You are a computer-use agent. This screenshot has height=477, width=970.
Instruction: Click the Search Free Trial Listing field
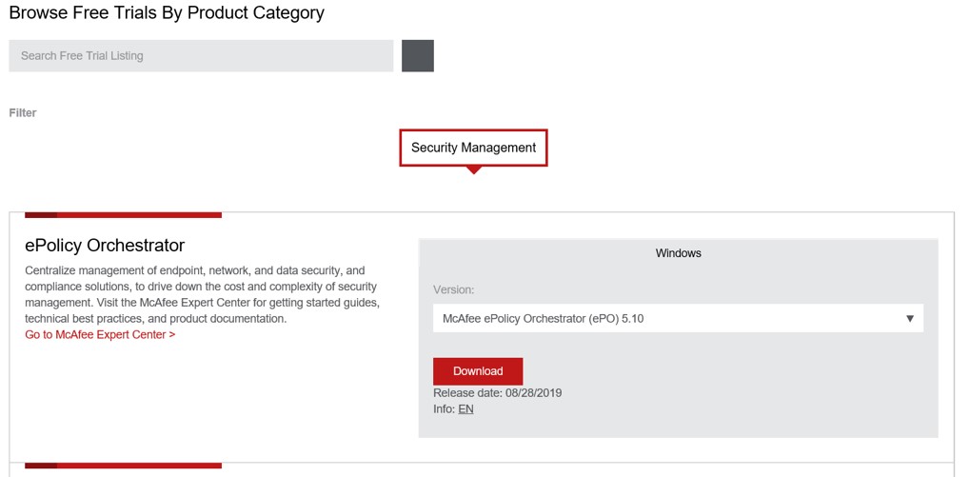(x=201, y=55)
